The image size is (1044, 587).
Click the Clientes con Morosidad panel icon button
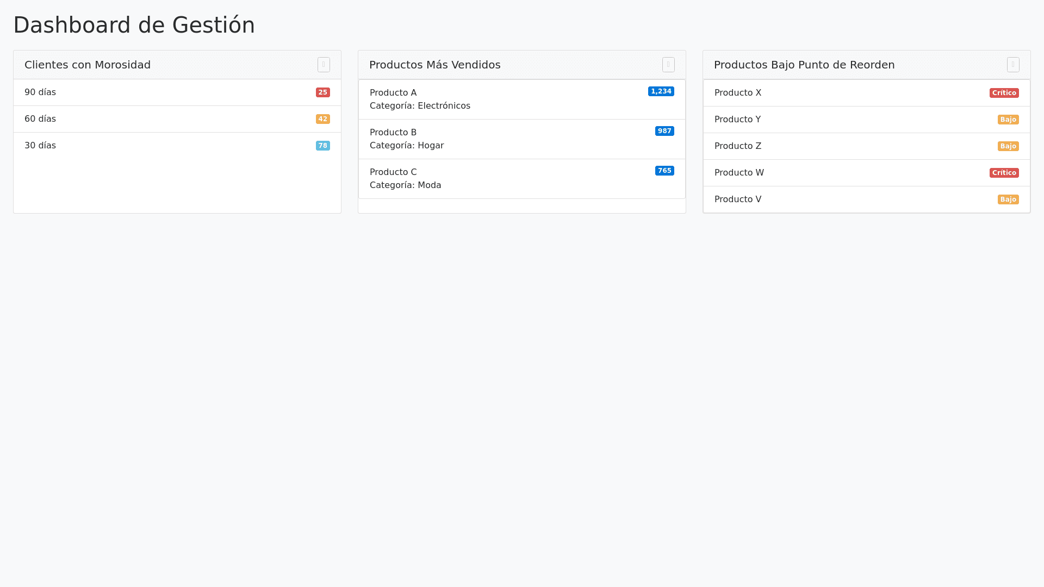click(x=324, y=65)
